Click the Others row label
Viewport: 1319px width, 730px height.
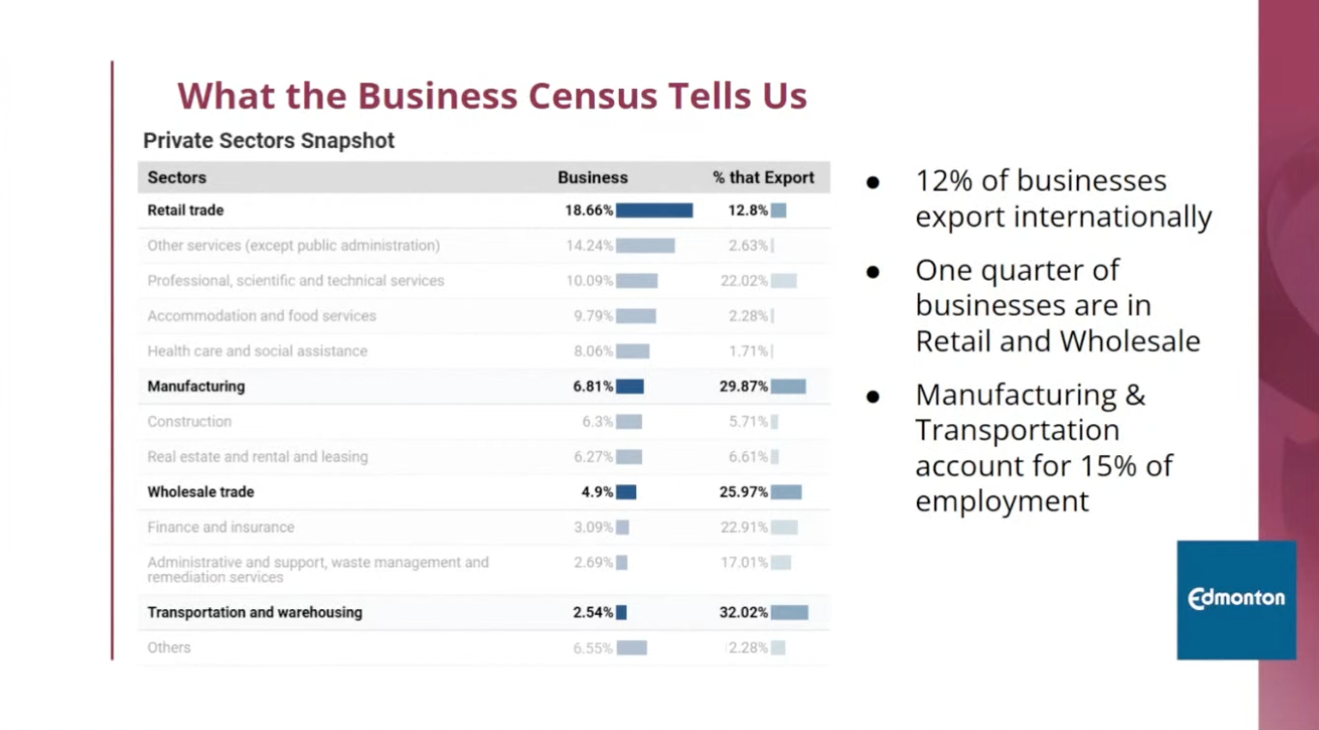pyautogui.click(x=169, y=648)
